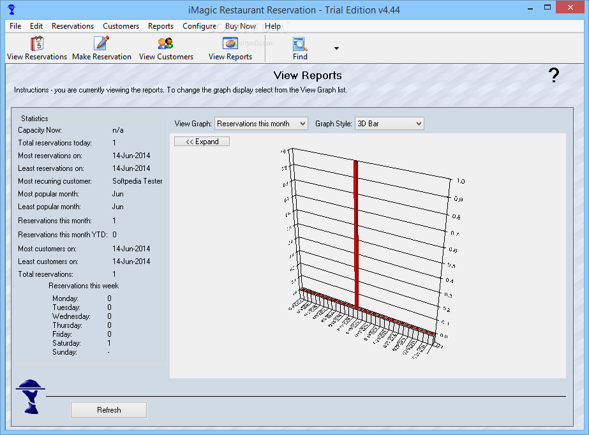This screenshot has height=435, width=589.
Task: Click the Saturday row label
Action: tap(66, 343)
